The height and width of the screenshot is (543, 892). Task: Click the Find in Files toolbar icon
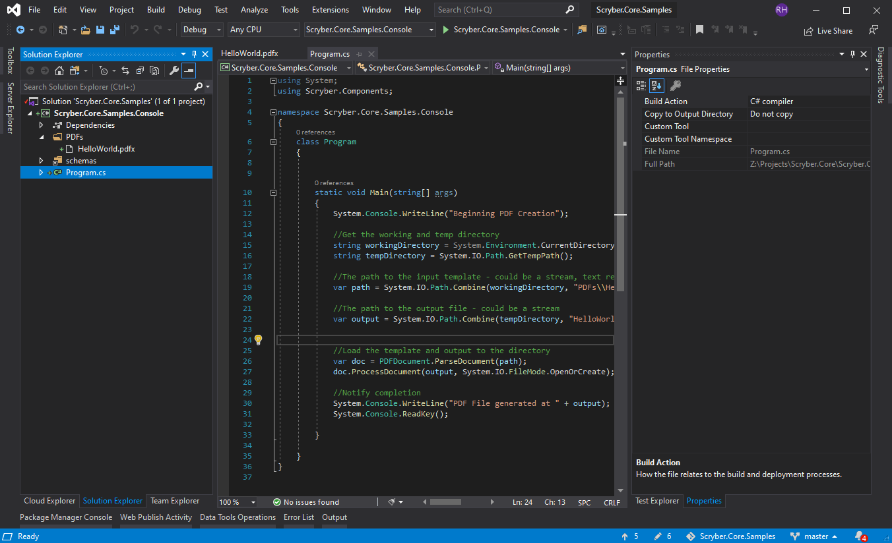point(582,30)
